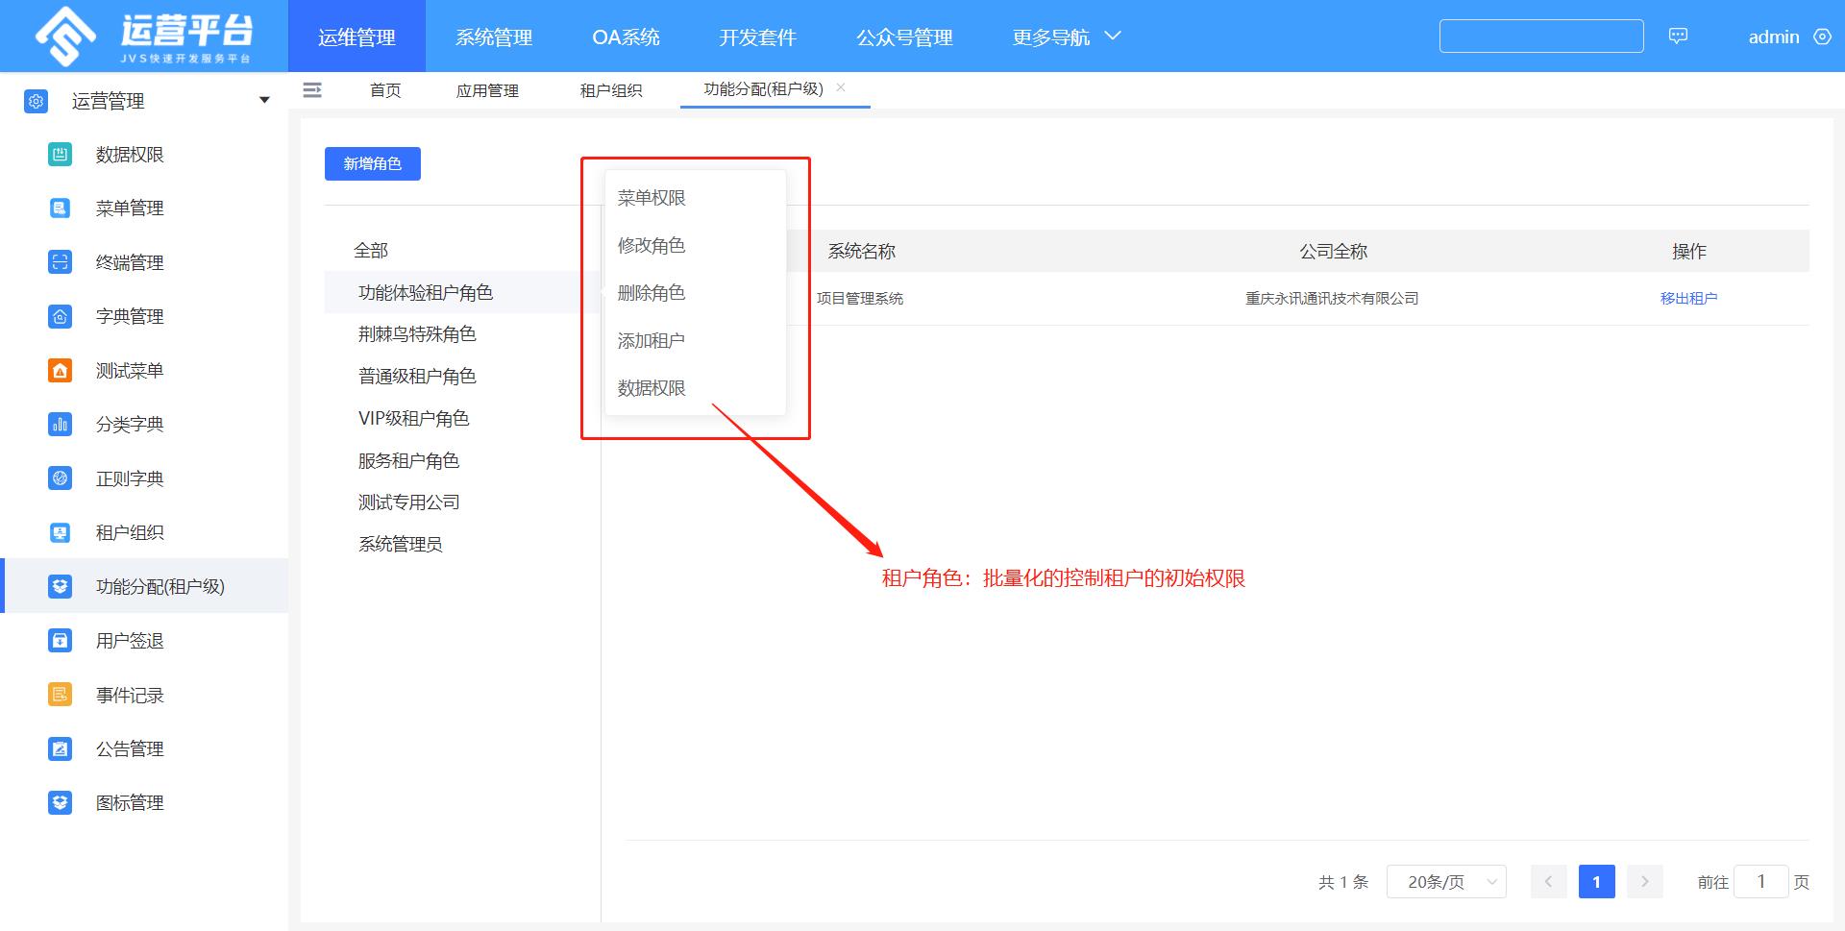Switch to the 应用管理 tab

point(487,90)
